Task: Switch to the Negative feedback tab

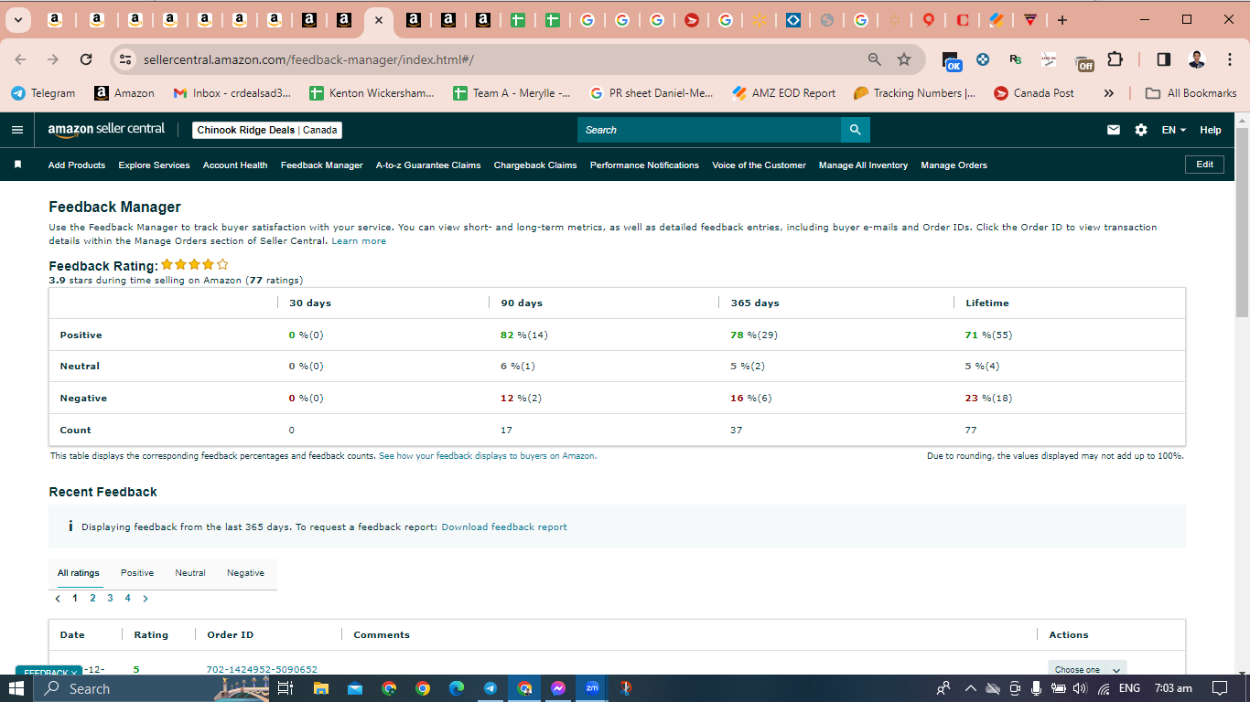Action: tap(245, 573)
